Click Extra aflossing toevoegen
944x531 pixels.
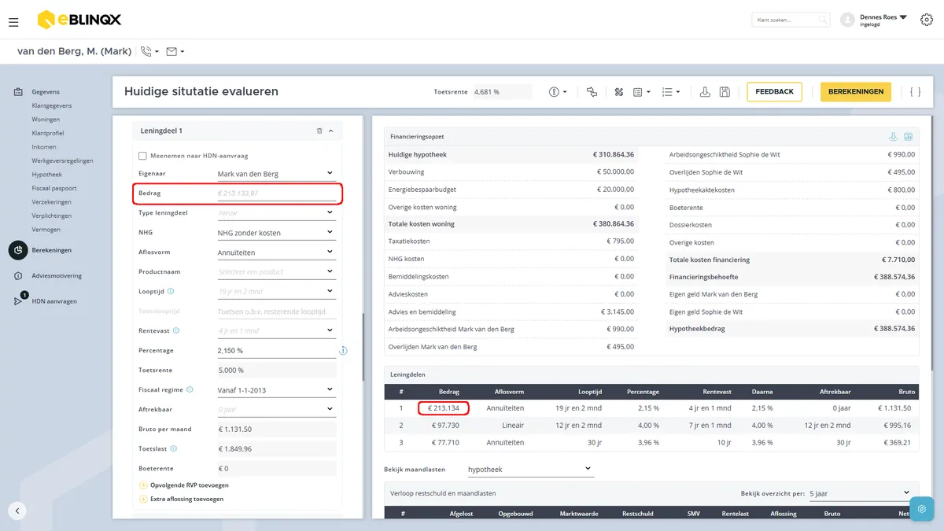pos(187,499)
